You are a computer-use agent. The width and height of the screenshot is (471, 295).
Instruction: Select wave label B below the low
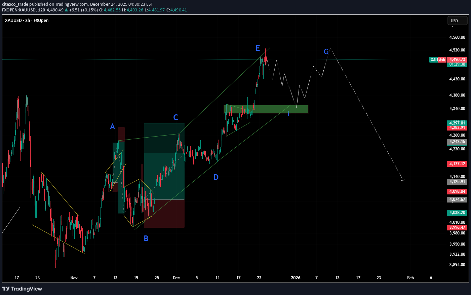pos(146,238)
